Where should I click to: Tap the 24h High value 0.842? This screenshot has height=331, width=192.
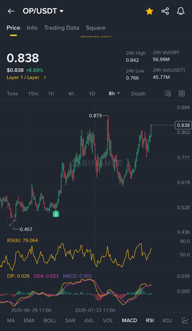tap(132, 60)
